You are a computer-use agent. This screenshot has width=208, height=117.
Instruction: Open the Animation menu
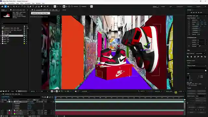(28, 3)
